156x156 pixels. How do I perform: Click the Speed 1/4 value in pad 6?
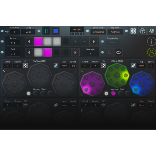coord(151,66)
